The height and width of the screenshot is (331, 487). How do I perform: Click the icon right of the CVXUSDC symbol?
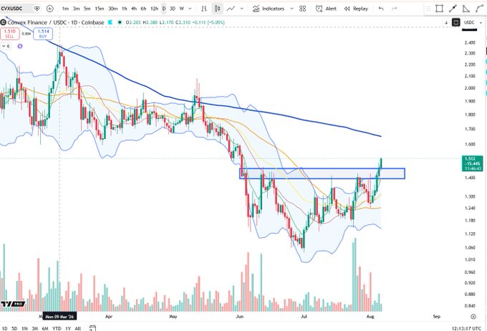click(x=37, y=9)
